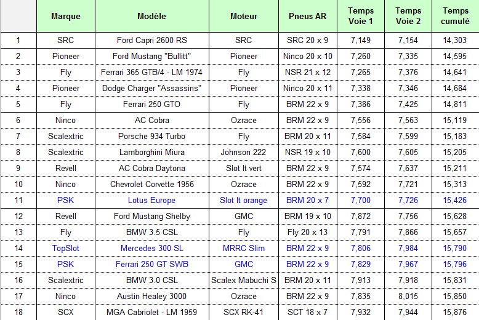Click the blank top-left corner cell

(18, 16)
